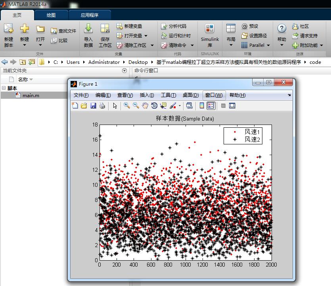Save the figure with the floppy icon

[93, 106]
